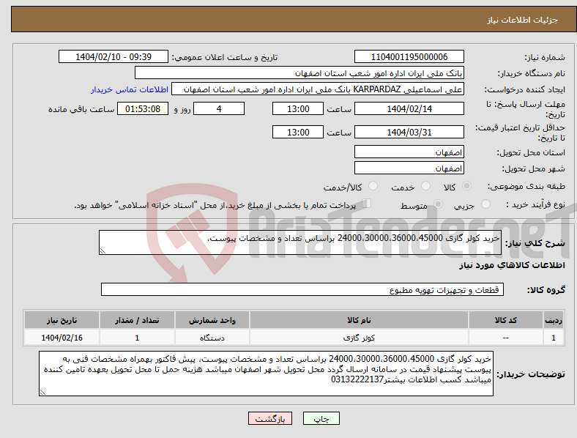Click the buyer organization name field

tap(299, 73)
